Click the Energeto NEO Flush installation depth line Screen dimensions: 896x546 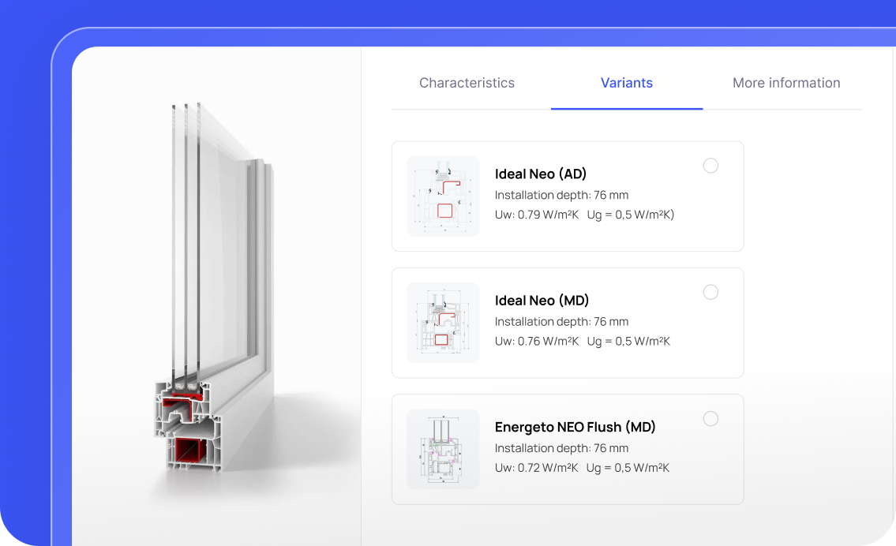pyautogui.click(x=562, y=448)
